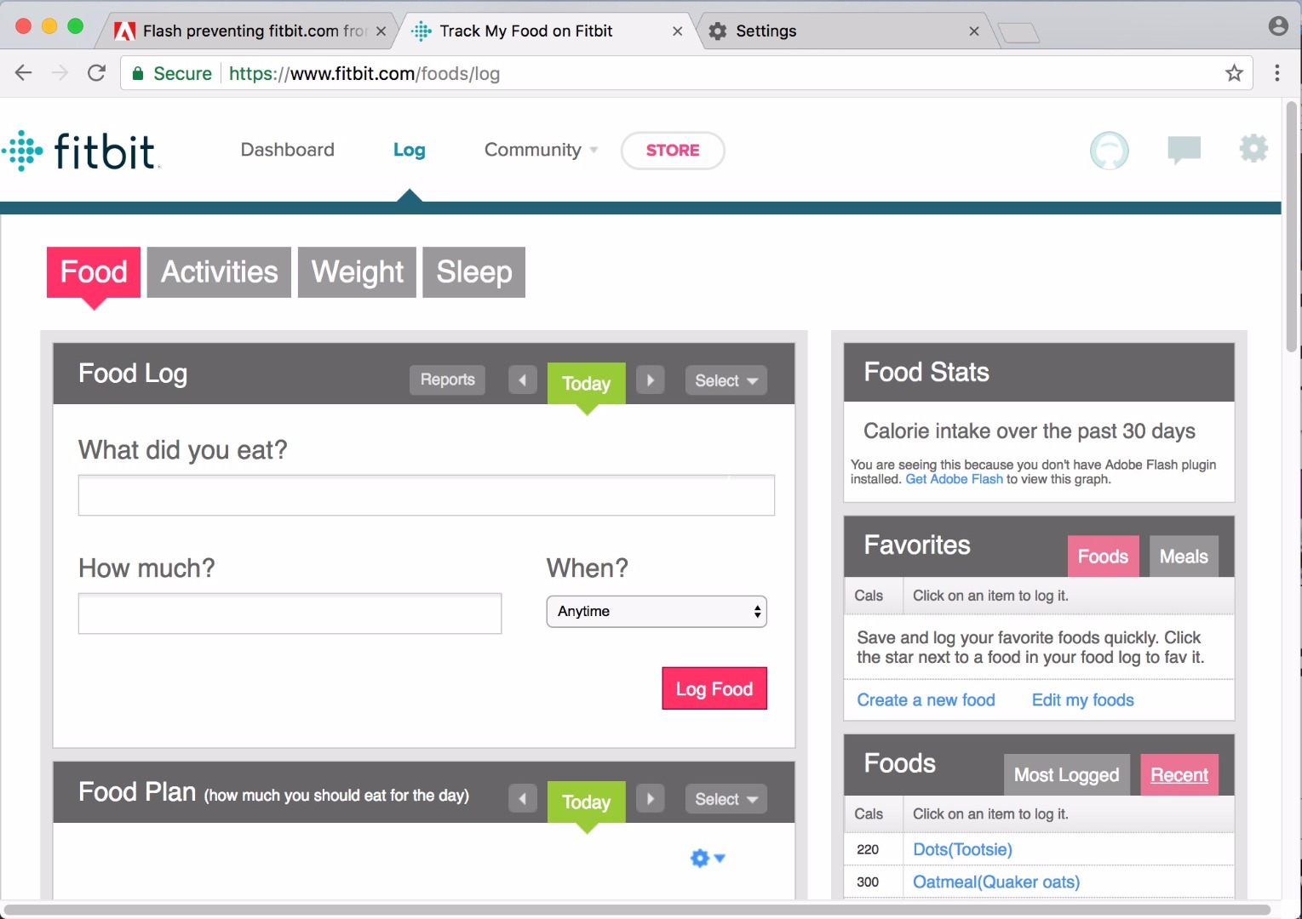Image resolution: width=1302 pixels, height=919 pixels.
Task: Open the Dashboard nav item
Action: tap(288, 151)
